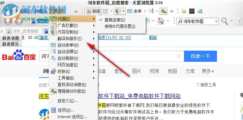Click the content control globe toolbar icon
Screen dimensions: 243x120
pos(118,11)
